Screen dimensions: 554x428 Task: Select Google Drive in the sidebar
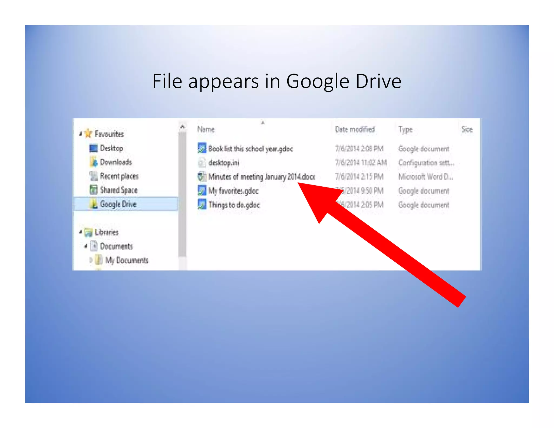point(118,204)
